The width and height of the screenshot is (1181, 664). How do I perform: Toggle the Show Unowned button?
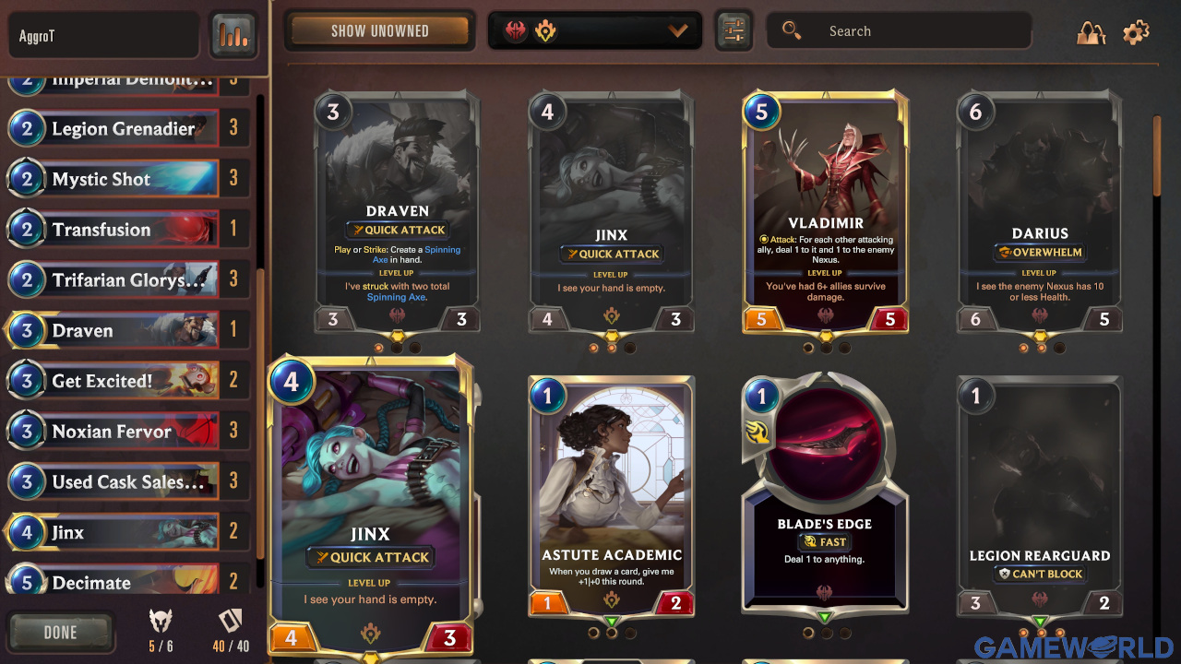tap(380, 30)
